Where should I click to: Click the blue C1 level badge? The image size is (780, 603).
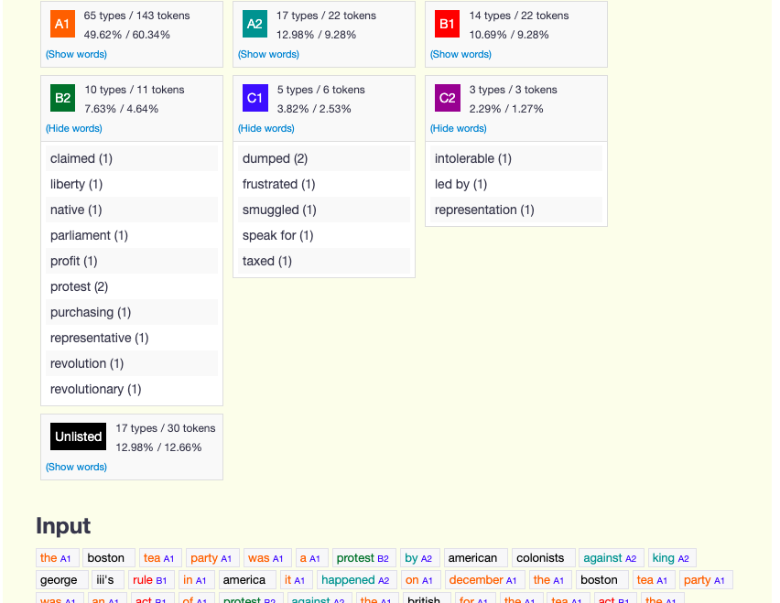255,98
